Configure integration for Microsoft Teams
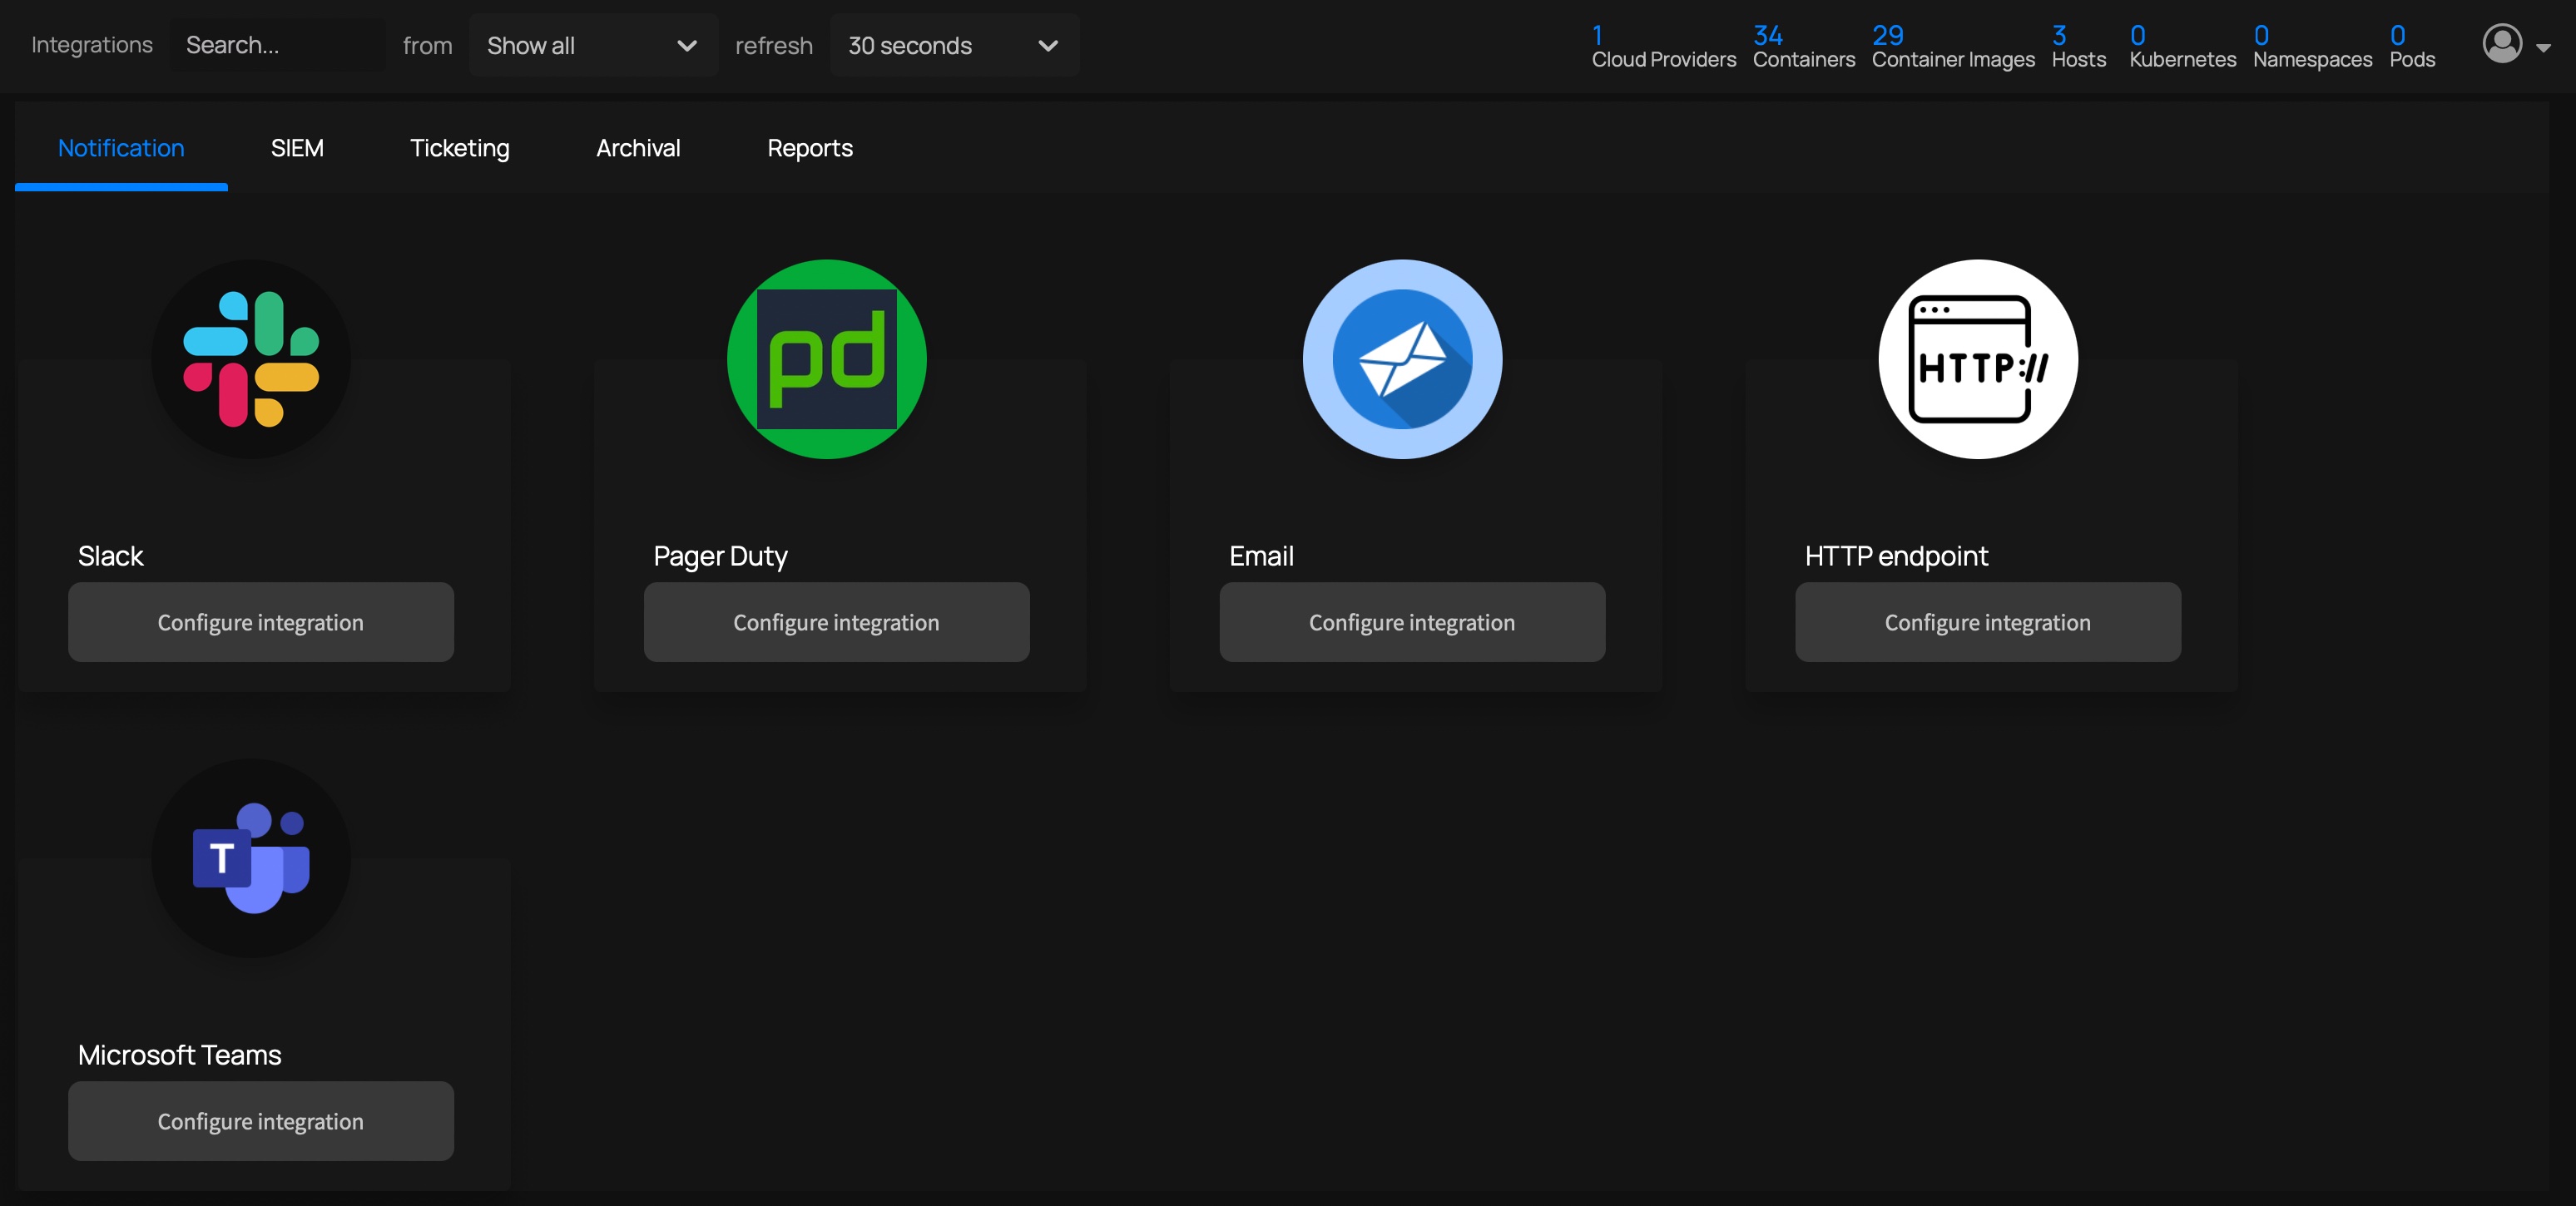The image size is (2576, 1206). (261, 1121)
